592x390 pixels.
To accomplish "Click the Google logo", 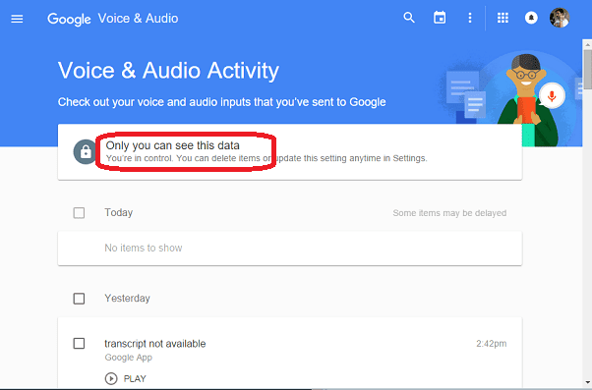I will click(x=69, y=19).
